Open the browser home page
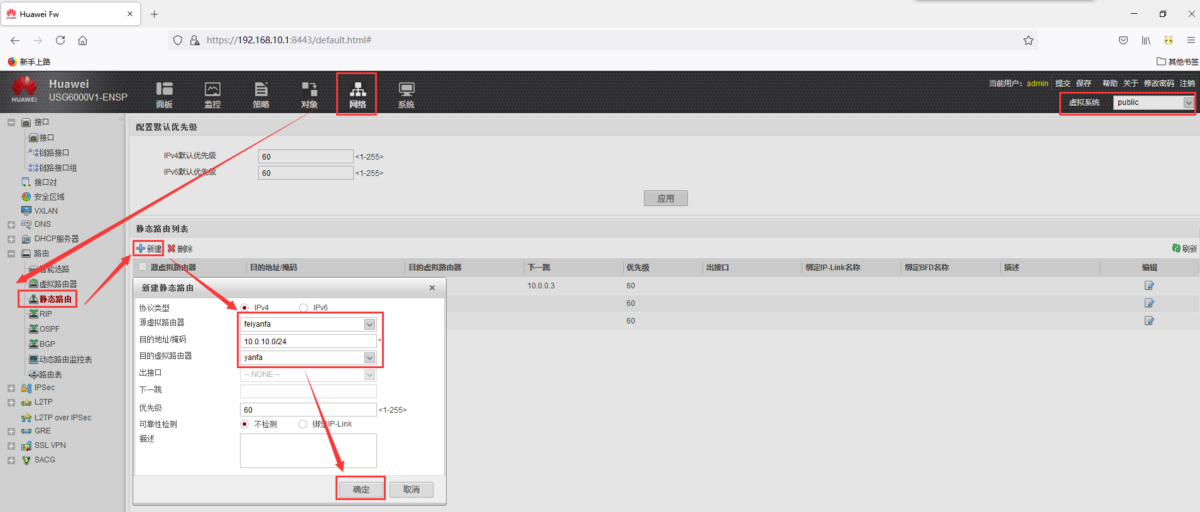Viewport: 1200px width, 512px height. (x=82, y=40)
